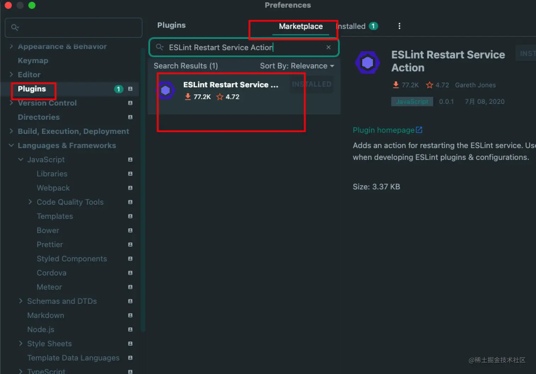
Task: Focus the plugin marketplace search field
Action: click(x=244, y=47)
